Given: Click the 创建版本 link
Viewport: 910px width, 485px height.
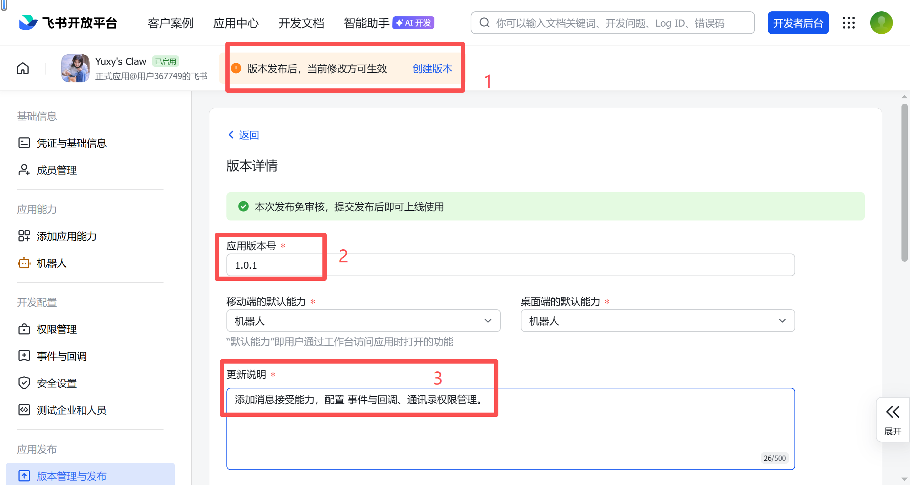Looking at the screenshot, I should [x=432, y=69].
